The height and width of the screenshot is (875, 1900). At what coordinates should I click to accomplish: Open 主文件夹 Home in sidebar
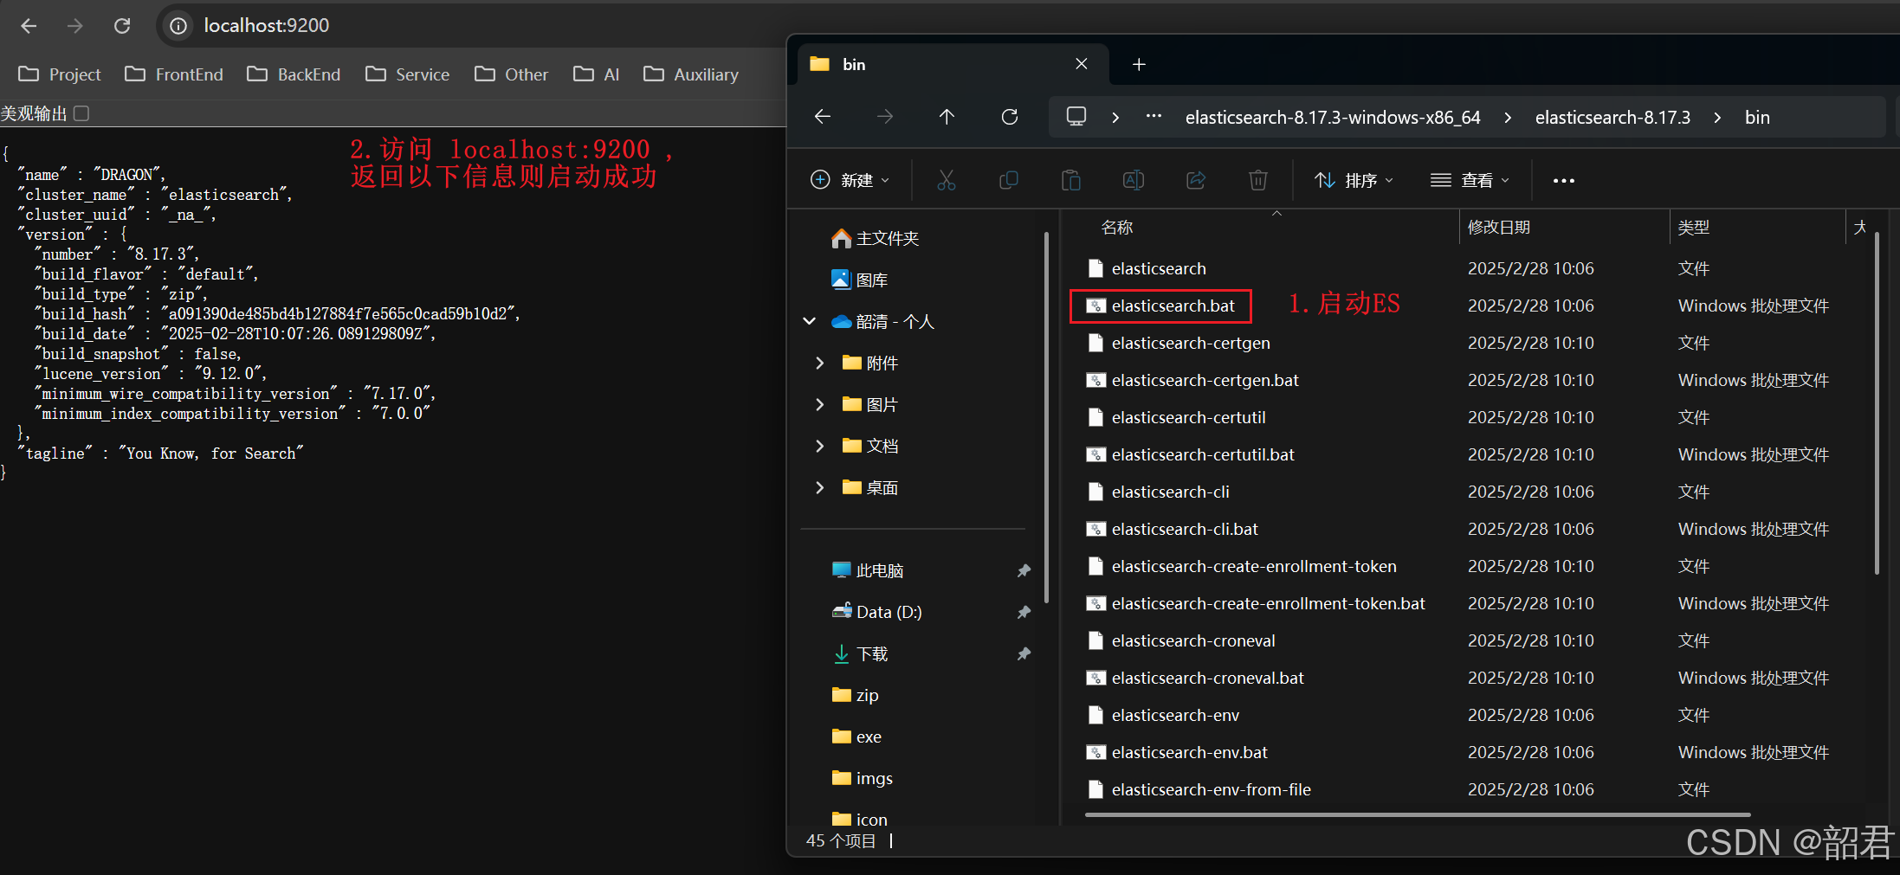(875, 238)
